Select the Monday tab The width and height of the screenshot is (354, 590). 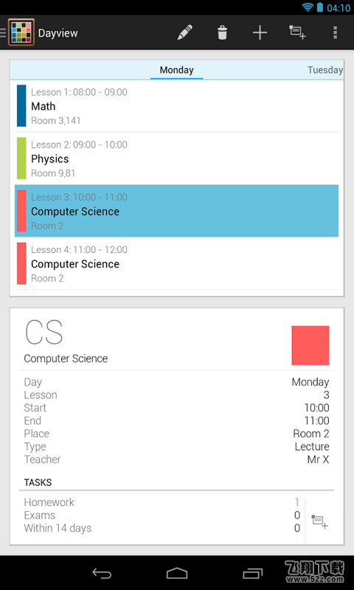(x=177, y=70)
